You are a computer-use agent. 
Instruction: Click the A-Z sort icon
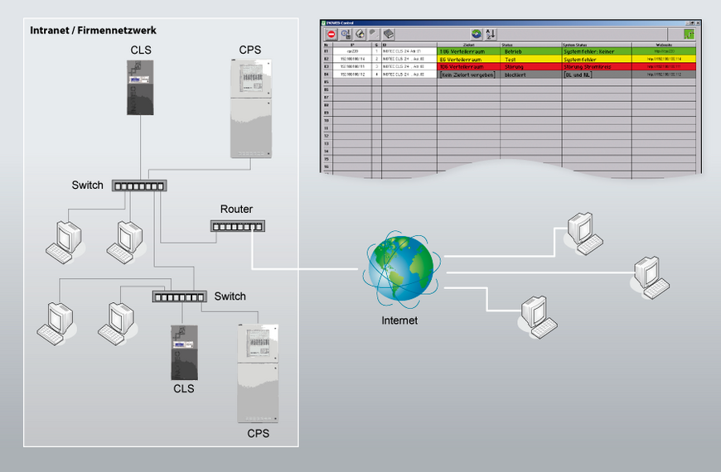pyautogui.click(x=490, y=34)
